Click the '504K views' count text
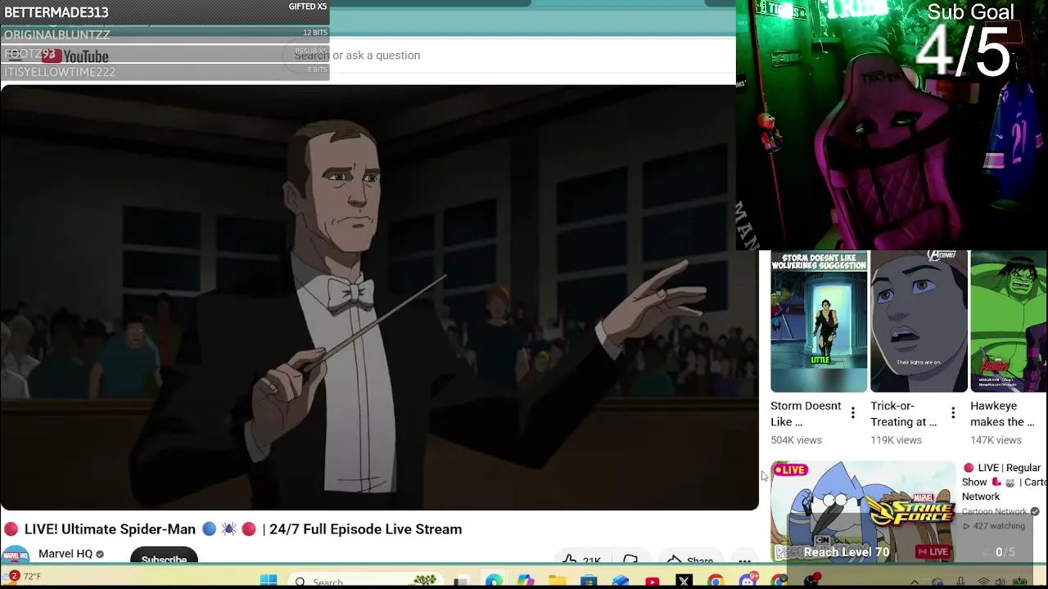The width and height of the screenshot is (1048, 589). pyautogui.click(x=796, y=440)
